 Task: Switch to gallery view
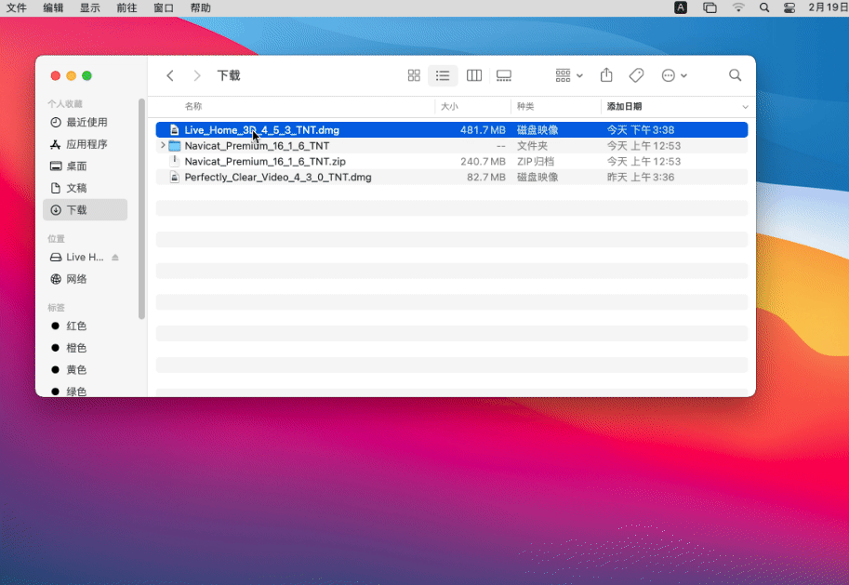pos(504,75)
